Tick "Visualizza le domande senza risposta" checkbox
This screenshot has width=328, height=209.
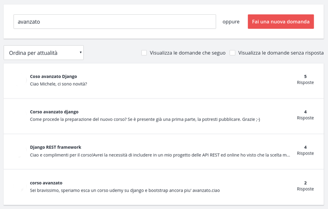point(232,53)
